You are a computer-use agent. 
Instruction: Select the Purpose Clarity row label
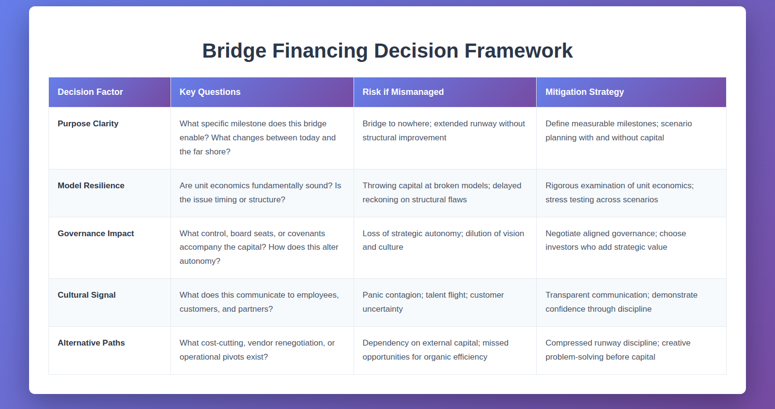coord(88,123)
